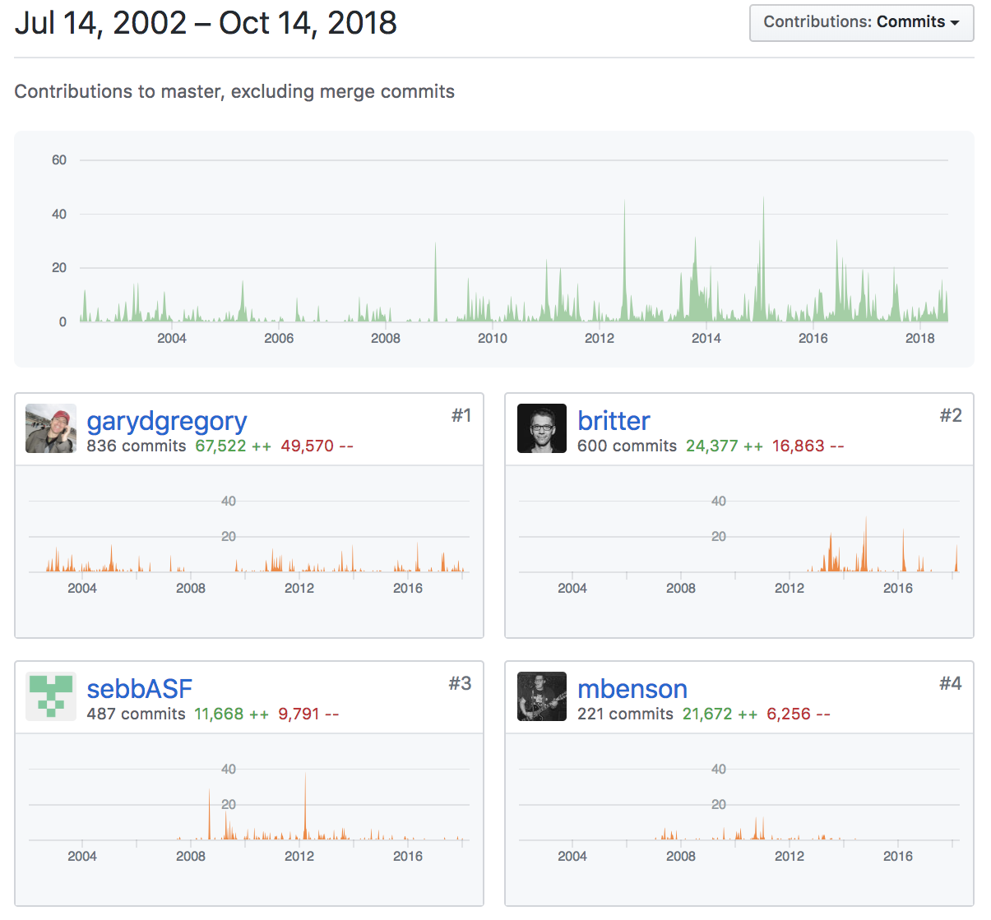This screenshot has height=920, width=991.
Task: Open the garydgregory profile link
Action: click(167, 421)
